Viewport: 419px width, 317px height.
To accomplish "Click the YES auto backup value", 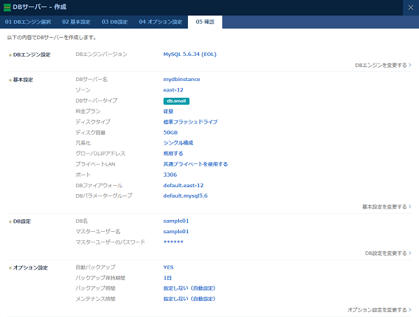I will pos(168,267).
